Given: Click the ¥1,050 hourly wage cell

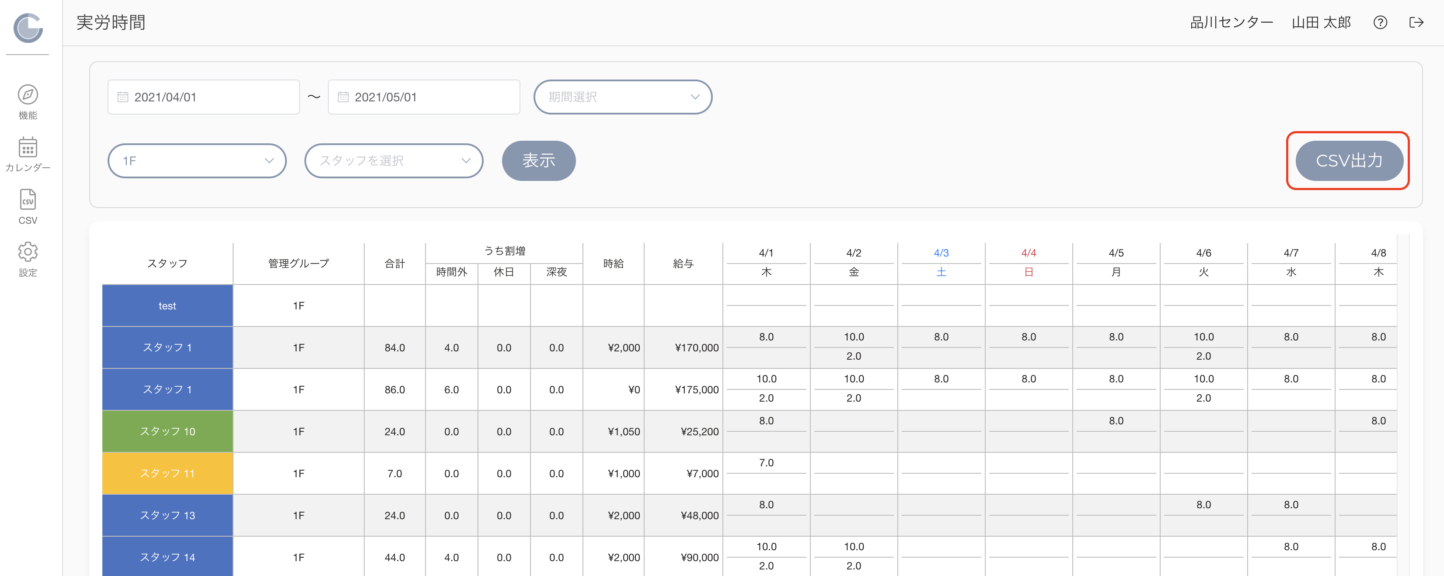Looking at the screenshot, I should click(x=614, y=431).
